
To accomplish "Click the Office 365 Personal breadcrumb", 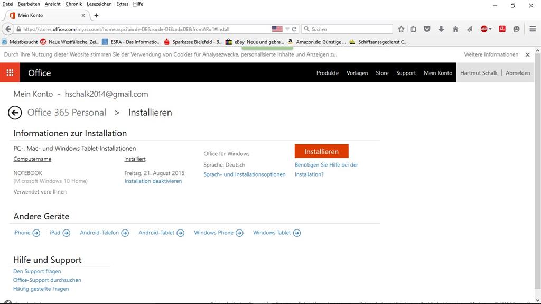I will (67, 113).
